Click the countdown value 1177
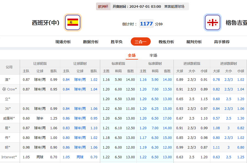The width and height of the screenshot is (247, 163). tap(146, 24)
